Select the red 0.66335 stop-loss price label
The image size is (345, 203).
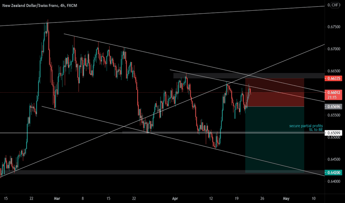[333, 78]
